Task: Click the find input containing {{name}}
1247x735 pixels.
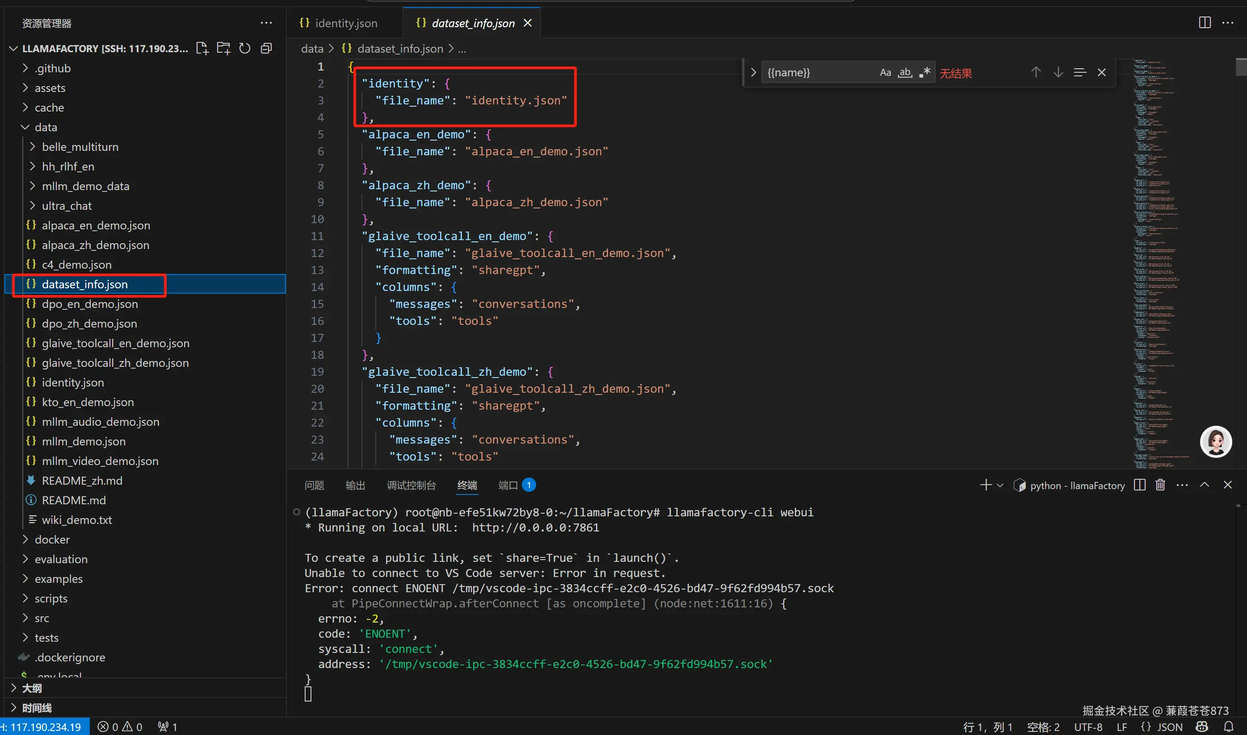Action: coord(818,72)
